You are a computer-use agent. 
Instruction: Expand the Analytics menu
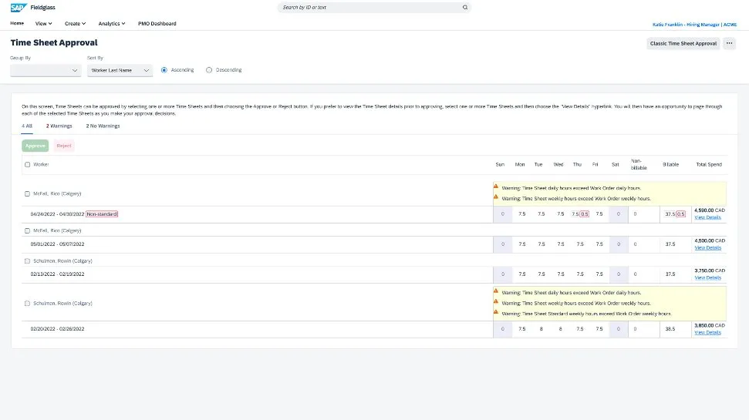(112, 24)
